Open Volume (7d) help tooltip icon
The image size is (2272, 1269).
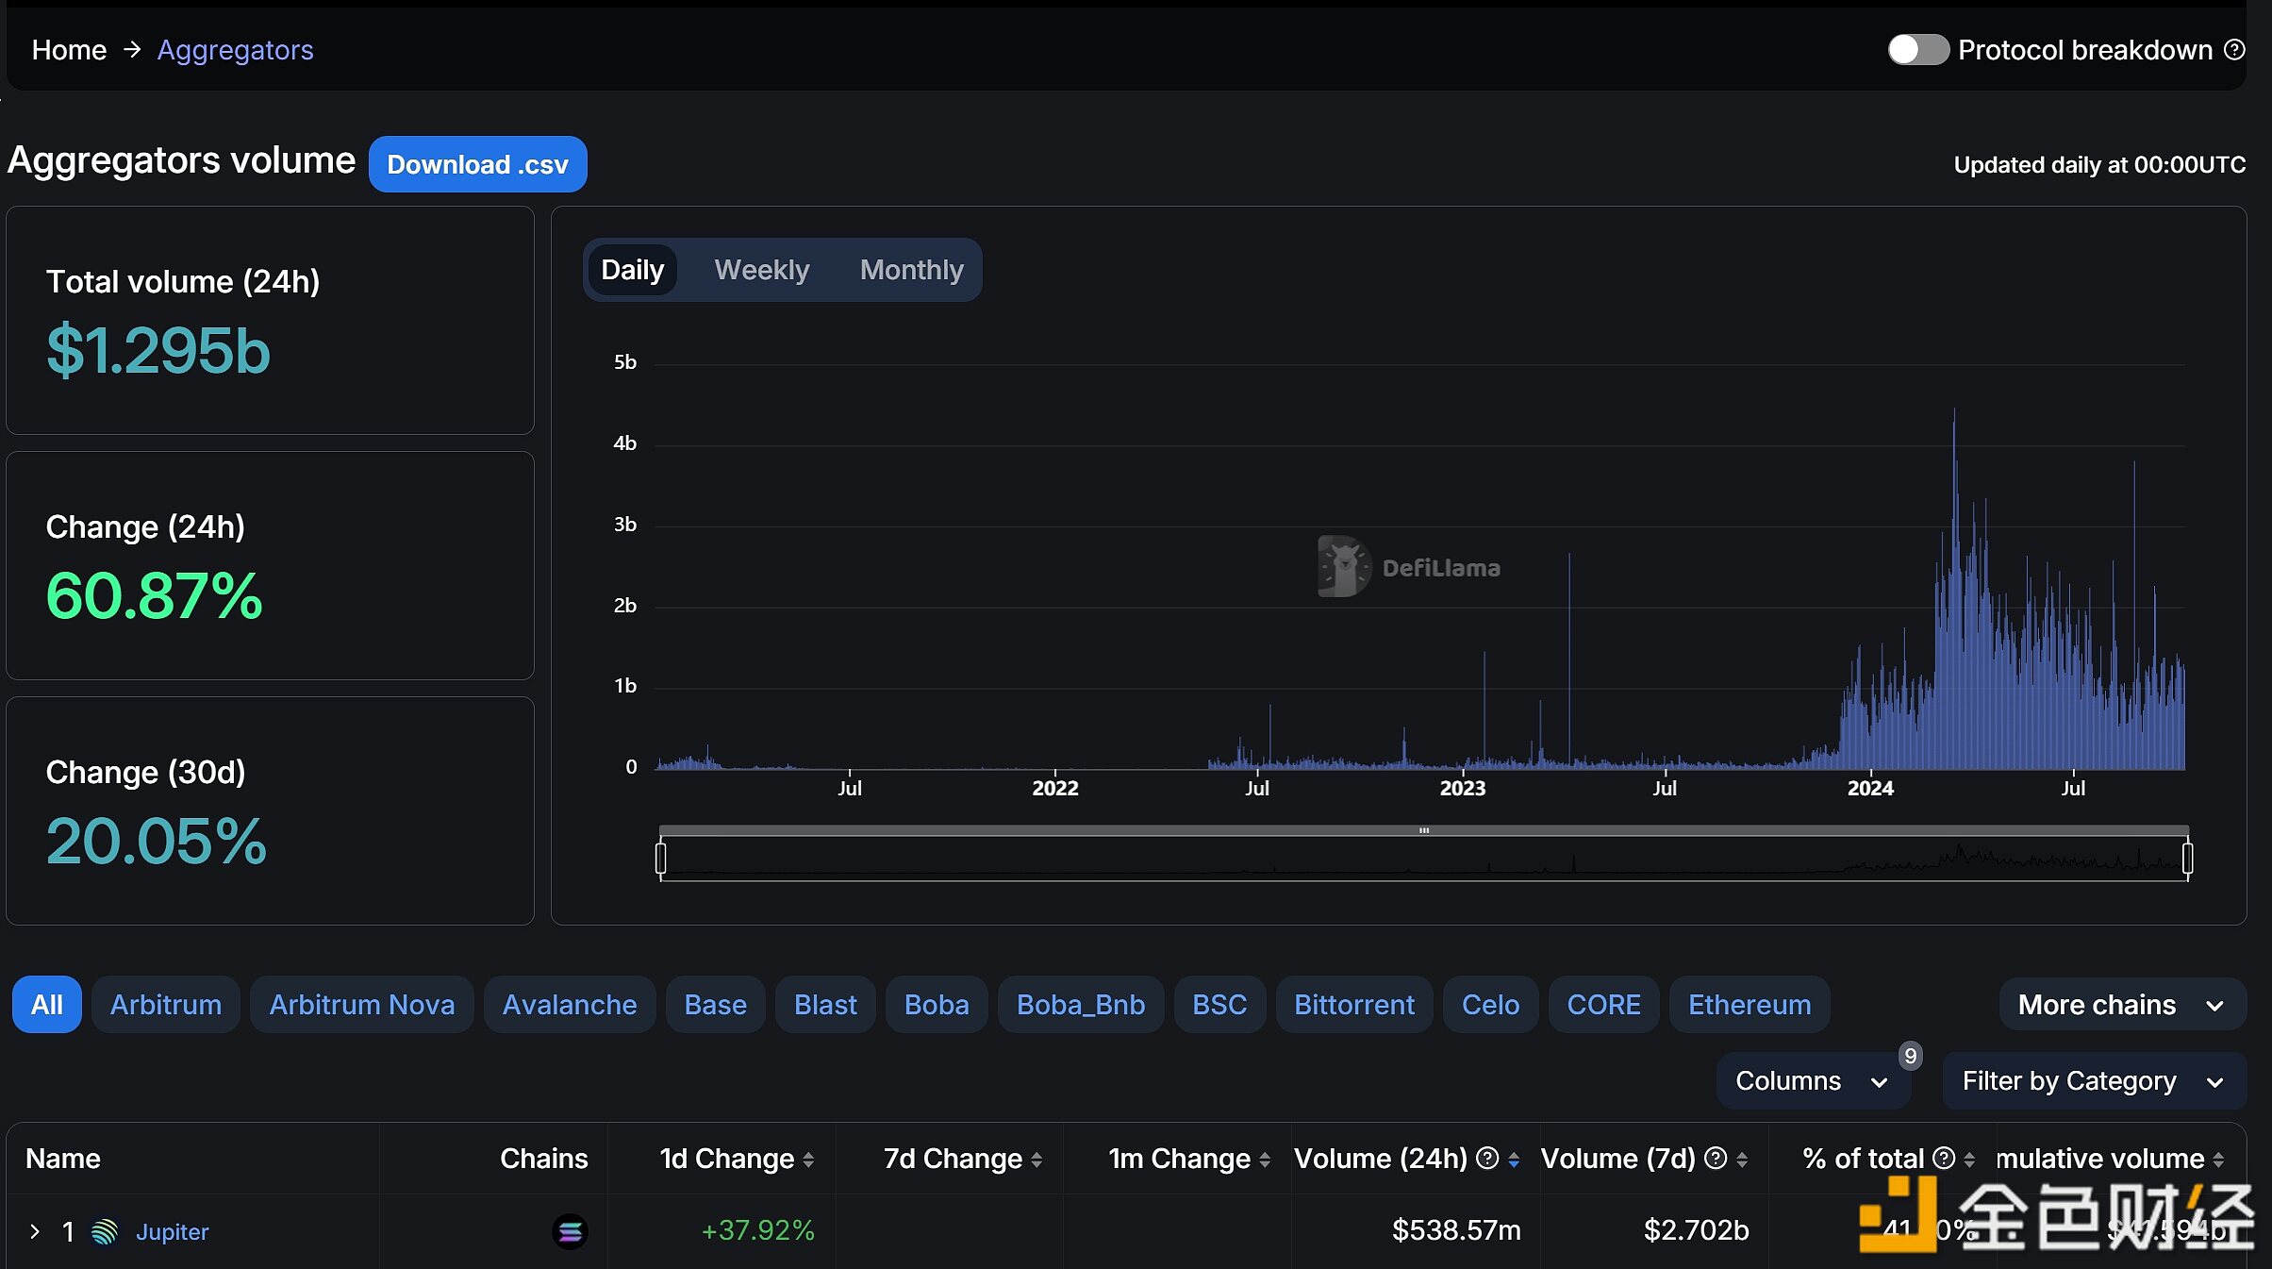pos(1716,1158)
